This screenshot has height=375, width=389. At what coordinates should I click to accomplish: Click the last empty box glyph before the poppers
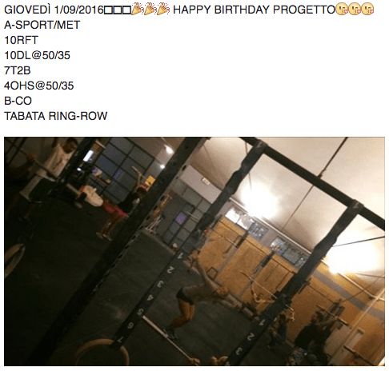point(126,10)
